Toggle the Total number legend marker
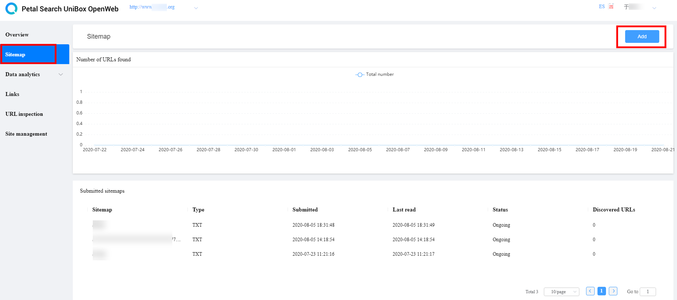 point(360,75)
